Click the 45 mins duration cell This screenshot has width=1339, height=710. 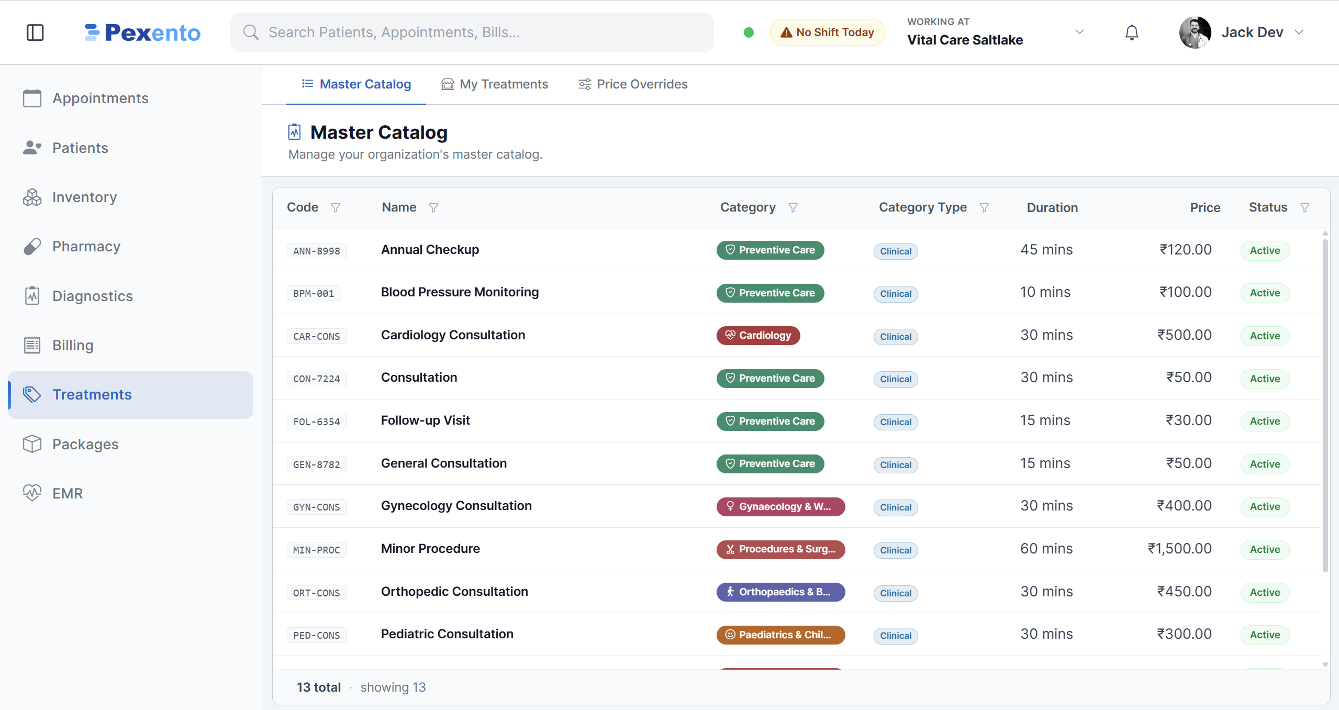pos(1046,250)
